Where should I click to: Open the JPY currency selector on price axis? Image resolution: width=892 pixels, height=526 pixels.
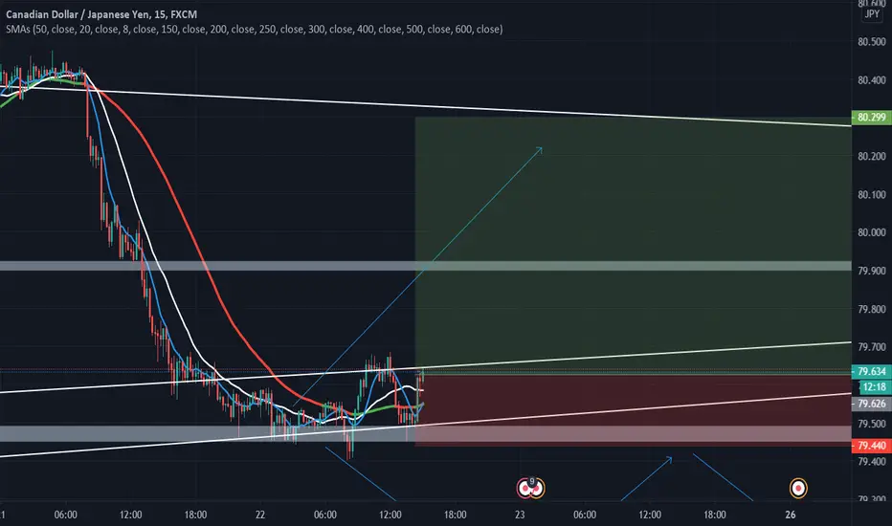pyautogui.click(x=872, y=14)
